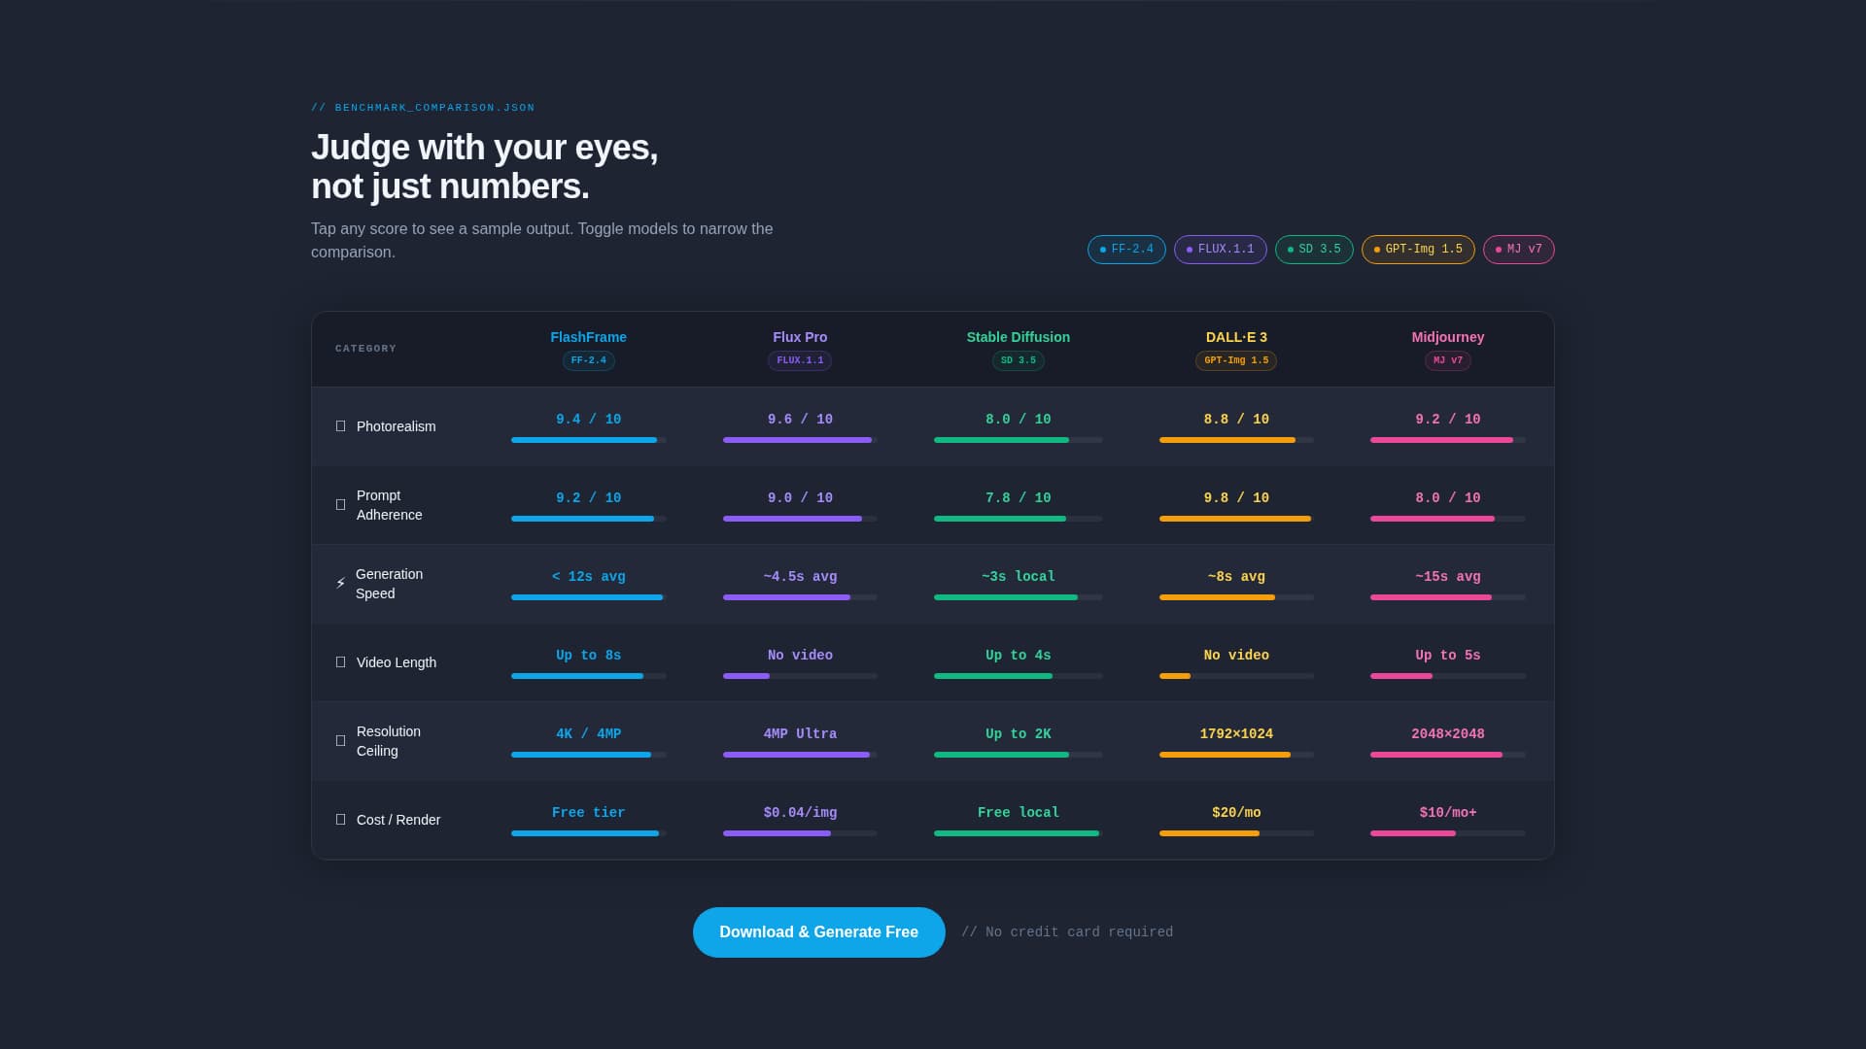Select the Midjourney column header
Viewport: 1866px width, 1049px height.
click(1448, 337)
